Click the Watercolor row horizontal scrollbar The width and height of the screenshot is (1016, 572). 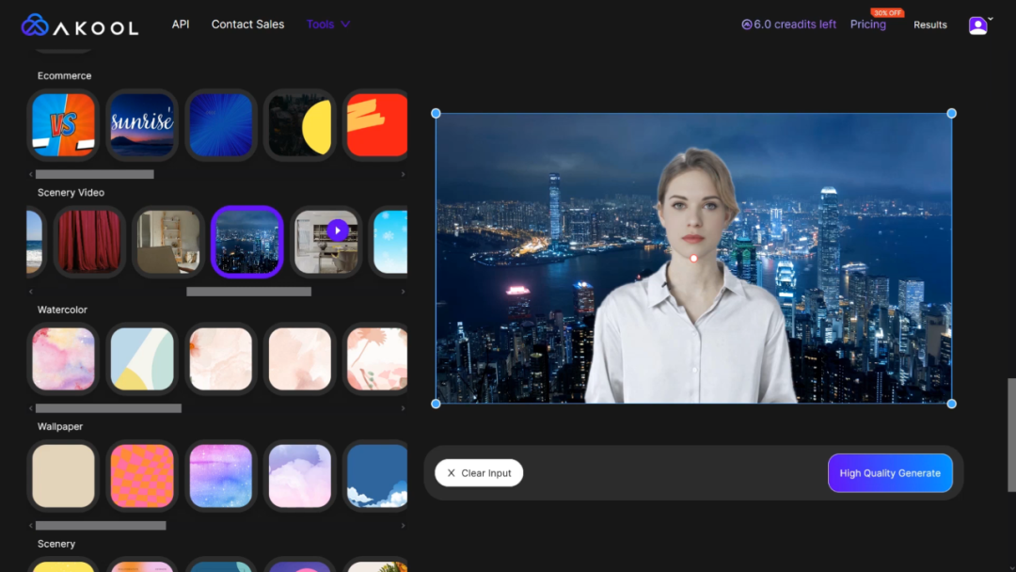[x=108, y=408]
